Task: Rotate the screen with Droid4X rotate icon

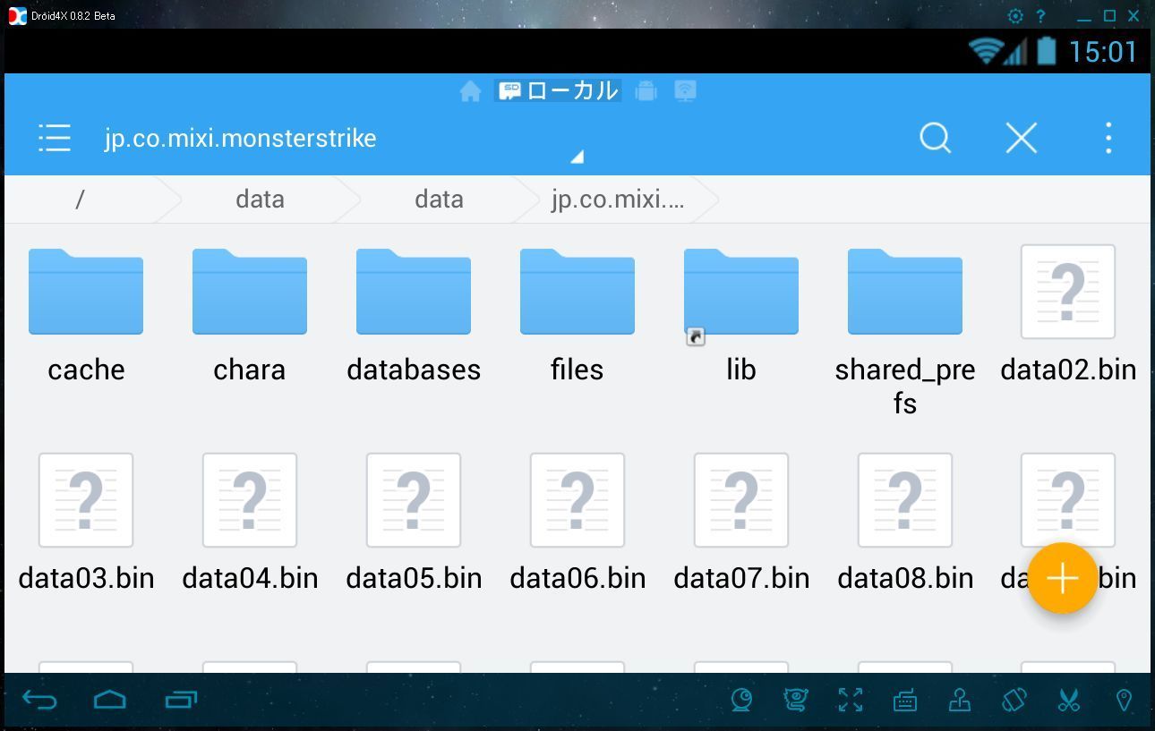Action: tap(1014, 700)
